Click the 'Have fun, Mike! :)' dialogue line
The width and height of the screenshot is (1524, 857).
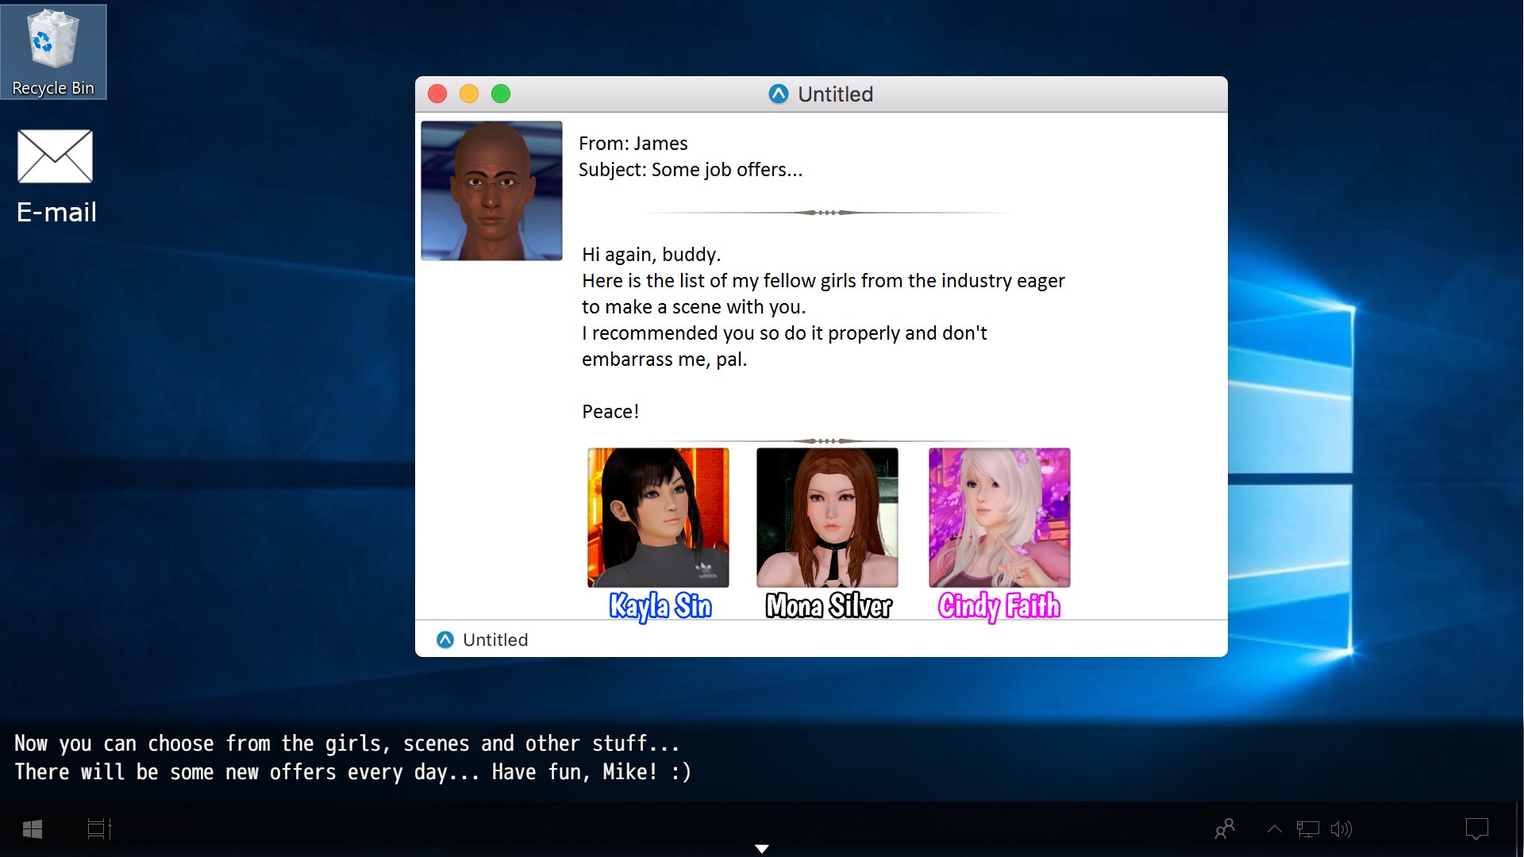pyautogui.click(x=591, y=772)
